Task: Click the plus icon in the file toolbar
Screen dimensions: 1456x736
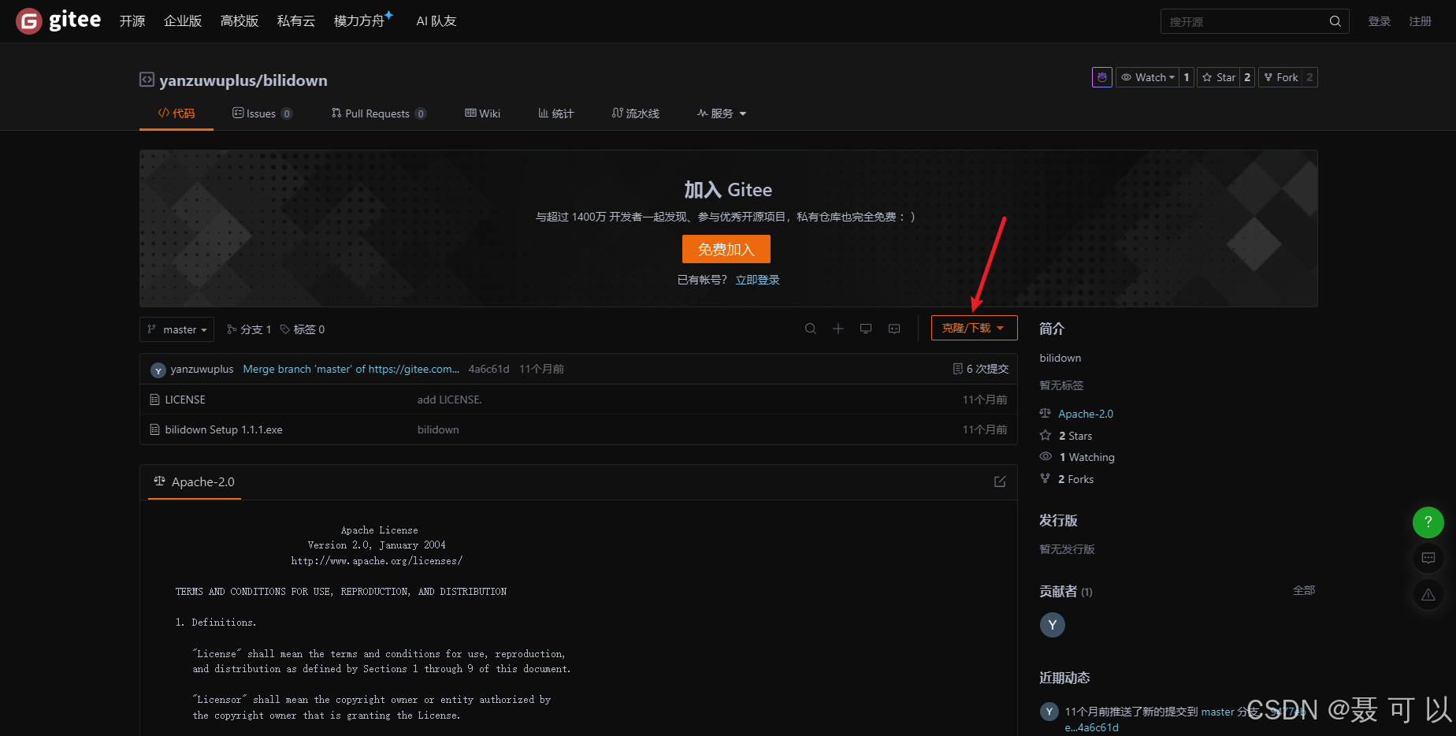Action: (838, 329)
